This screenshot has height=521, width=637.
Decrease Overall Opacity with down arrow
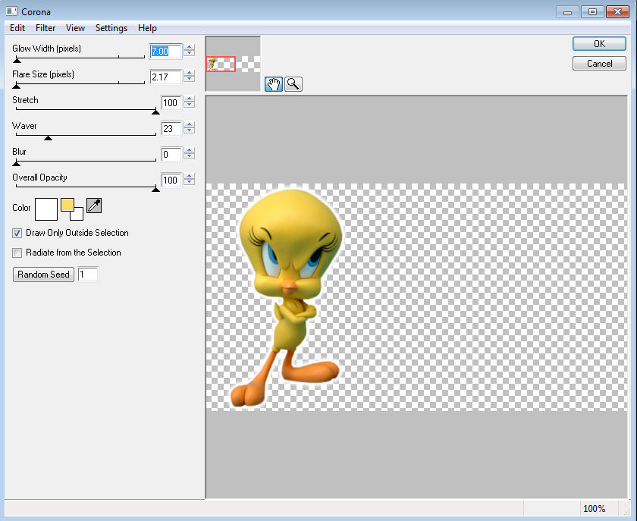190,184
